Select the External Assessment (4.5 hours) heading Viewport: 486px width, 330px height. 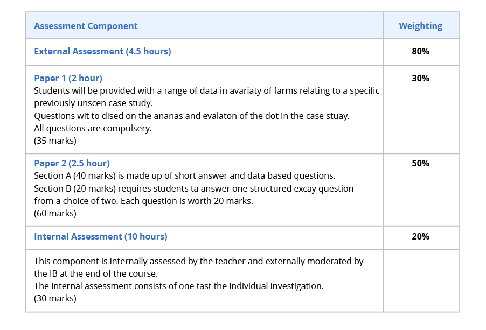[102, 52]
